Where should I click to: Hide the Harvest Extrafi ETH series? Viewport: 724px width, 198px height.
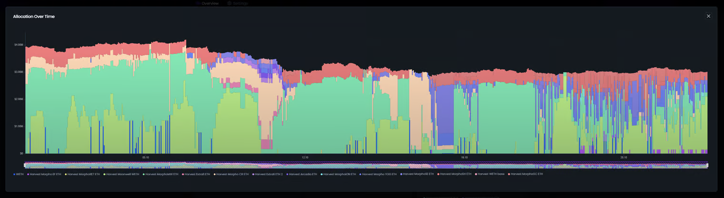[197, 174]
